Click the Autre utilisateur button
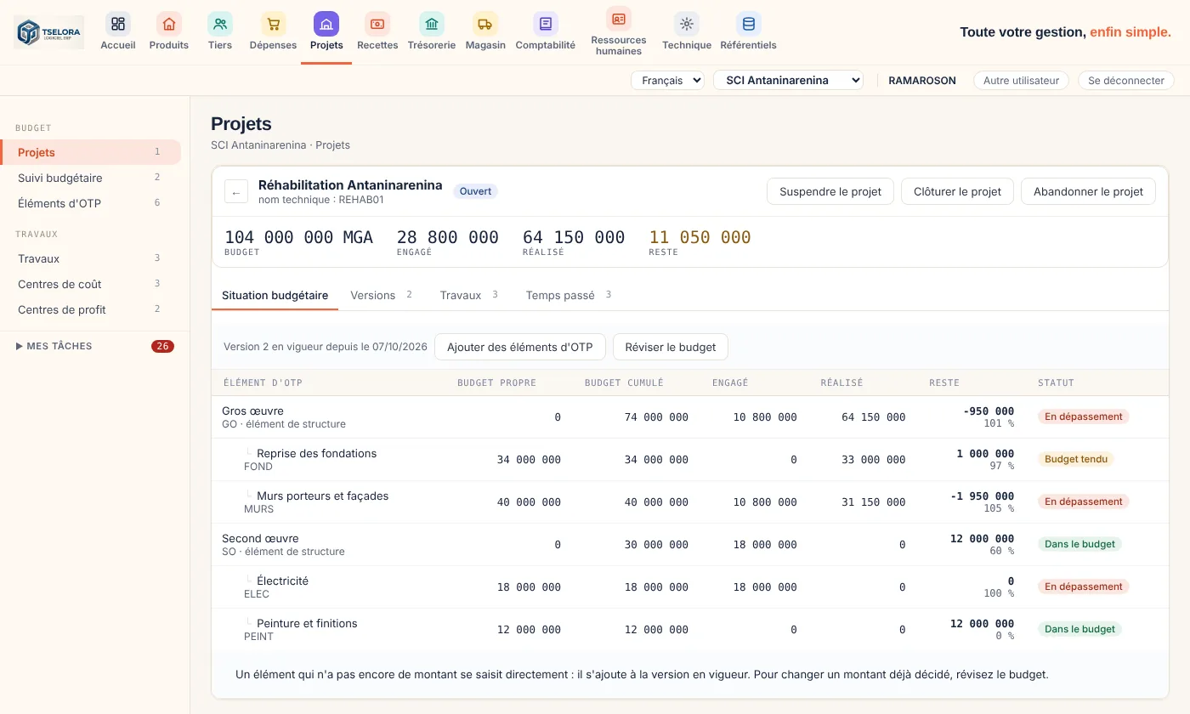Viewport: 1190px width, 714px height. (1021, 80)
